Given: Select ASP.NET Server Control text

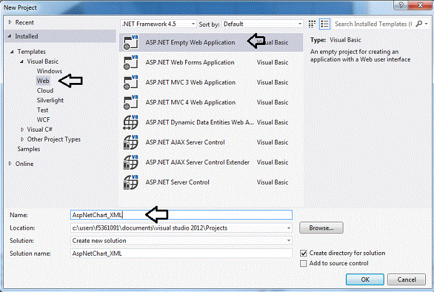Looking at the screenshot, I should (178, 182).
